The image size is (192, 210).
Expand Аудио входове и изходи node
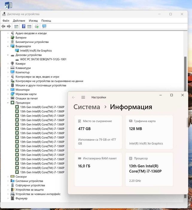pyautogui.click(x=8, y=33)
